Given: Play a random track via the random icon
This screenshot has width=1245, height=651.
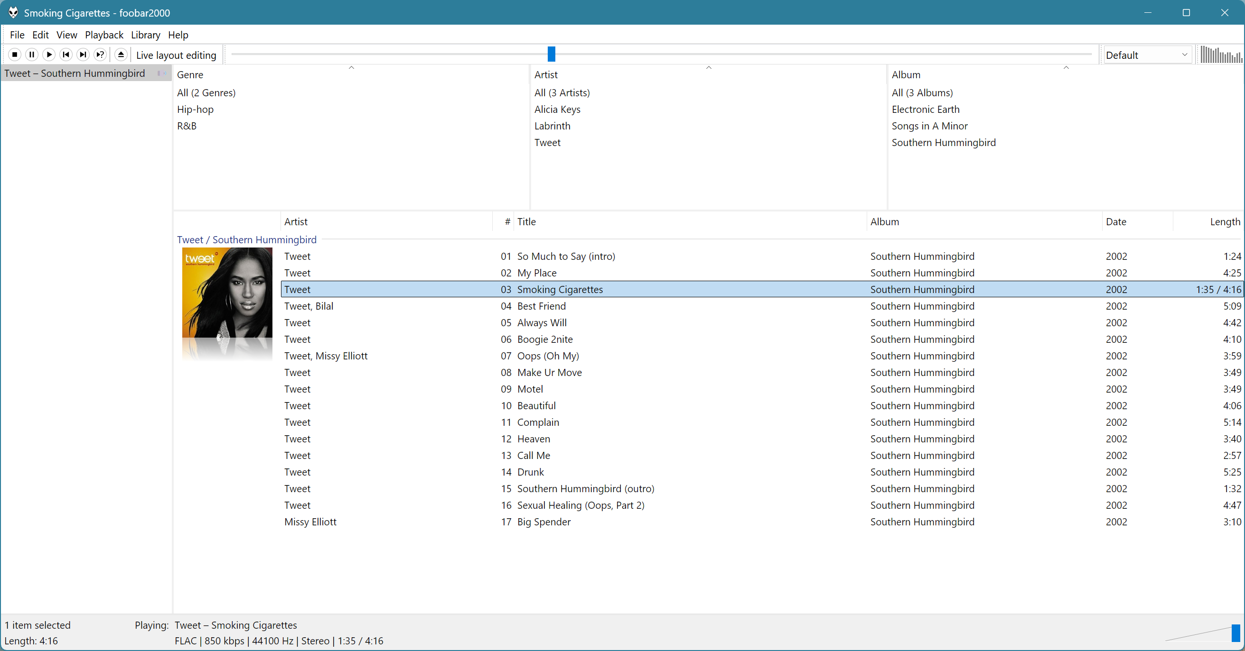Looking at the screenshot, I should tap(100, 55).
